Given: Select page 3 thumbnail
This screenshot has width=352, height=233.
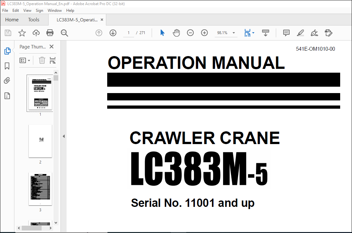Looking at the screenshot, I should tap(40, 189).
